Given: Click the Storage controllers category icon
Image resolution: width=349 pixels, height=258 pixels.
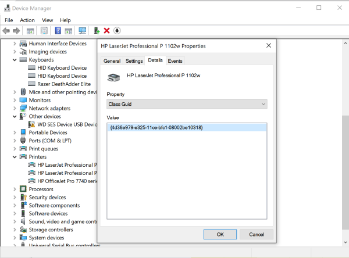Looking at the screenshot, I should [23, 230].
